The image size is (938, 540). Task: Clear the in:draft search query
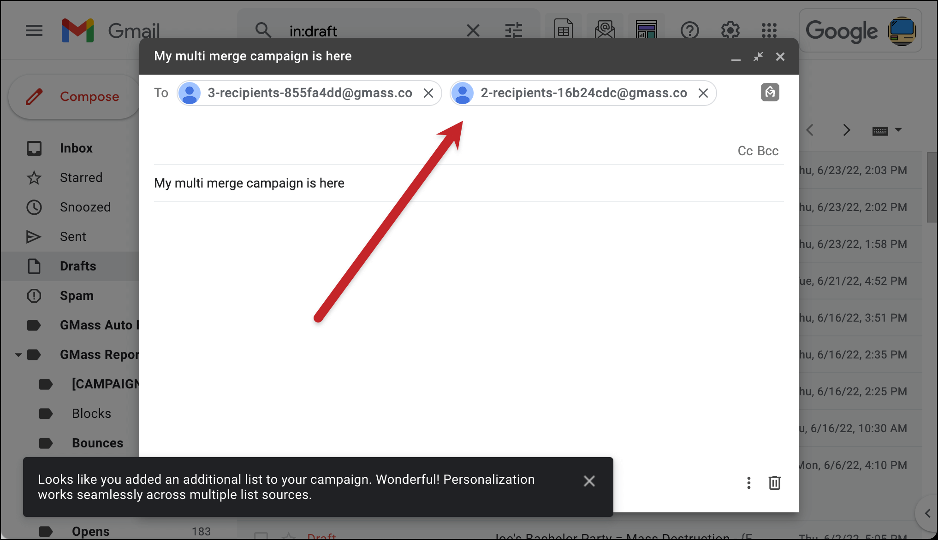point(473,31)
